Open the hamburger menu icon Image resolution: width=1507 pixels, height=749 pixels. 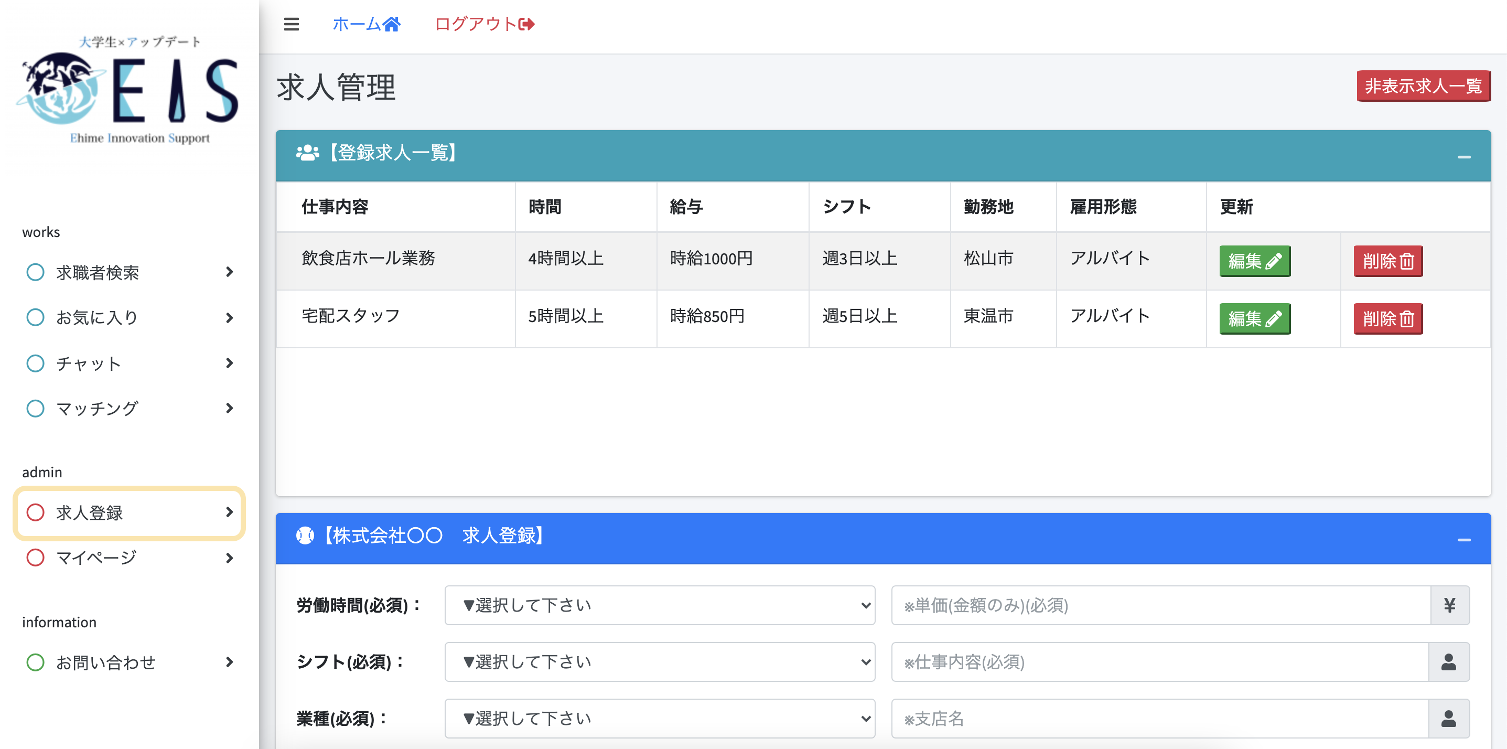tap(290, 25)
